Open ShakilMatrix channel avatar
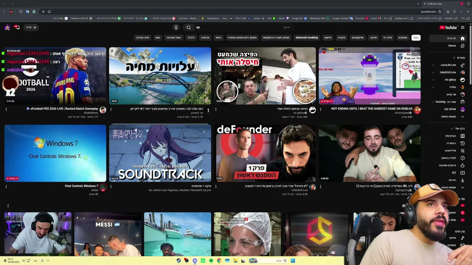This screenshot has width=472, height=265. pos(103,110)
